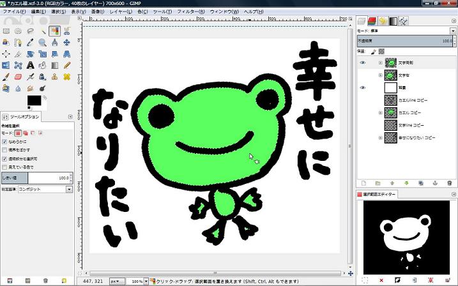
Task: Choose subtract-from-selection mode button
Action: click(x=33, y=133)
